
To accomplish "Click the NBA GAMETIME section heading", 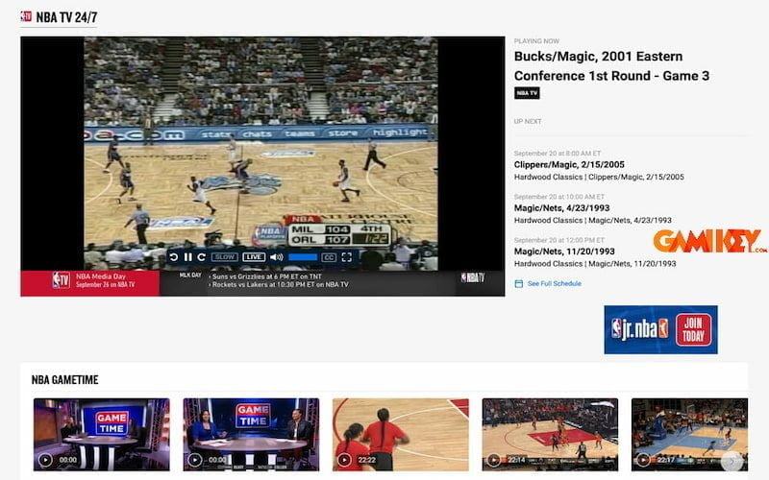I will coord(64,379).
